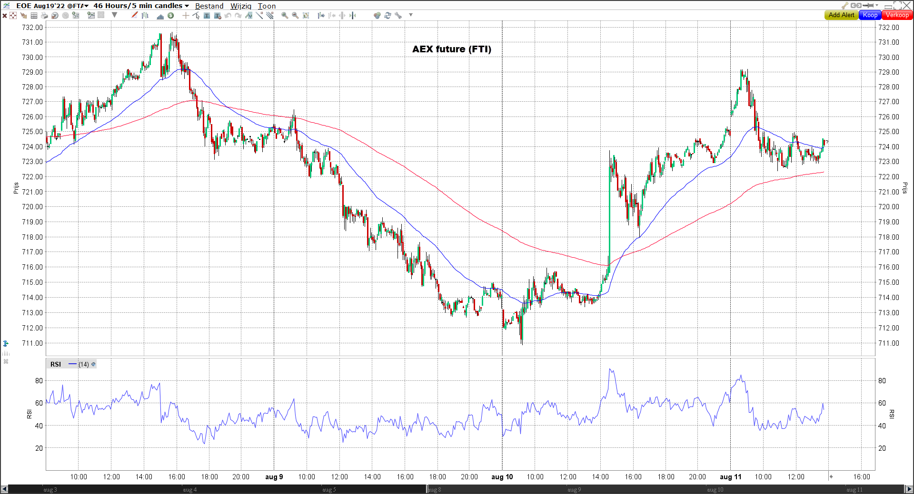
Task: Click the pencil draw tool icon
Action: 135,15
